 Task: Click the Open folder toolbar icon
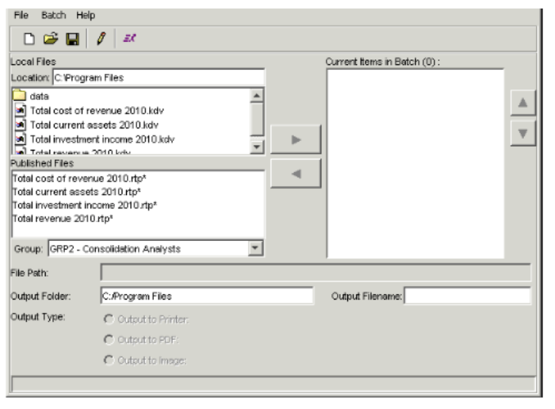pyautogui.click(x=52, y=38)
